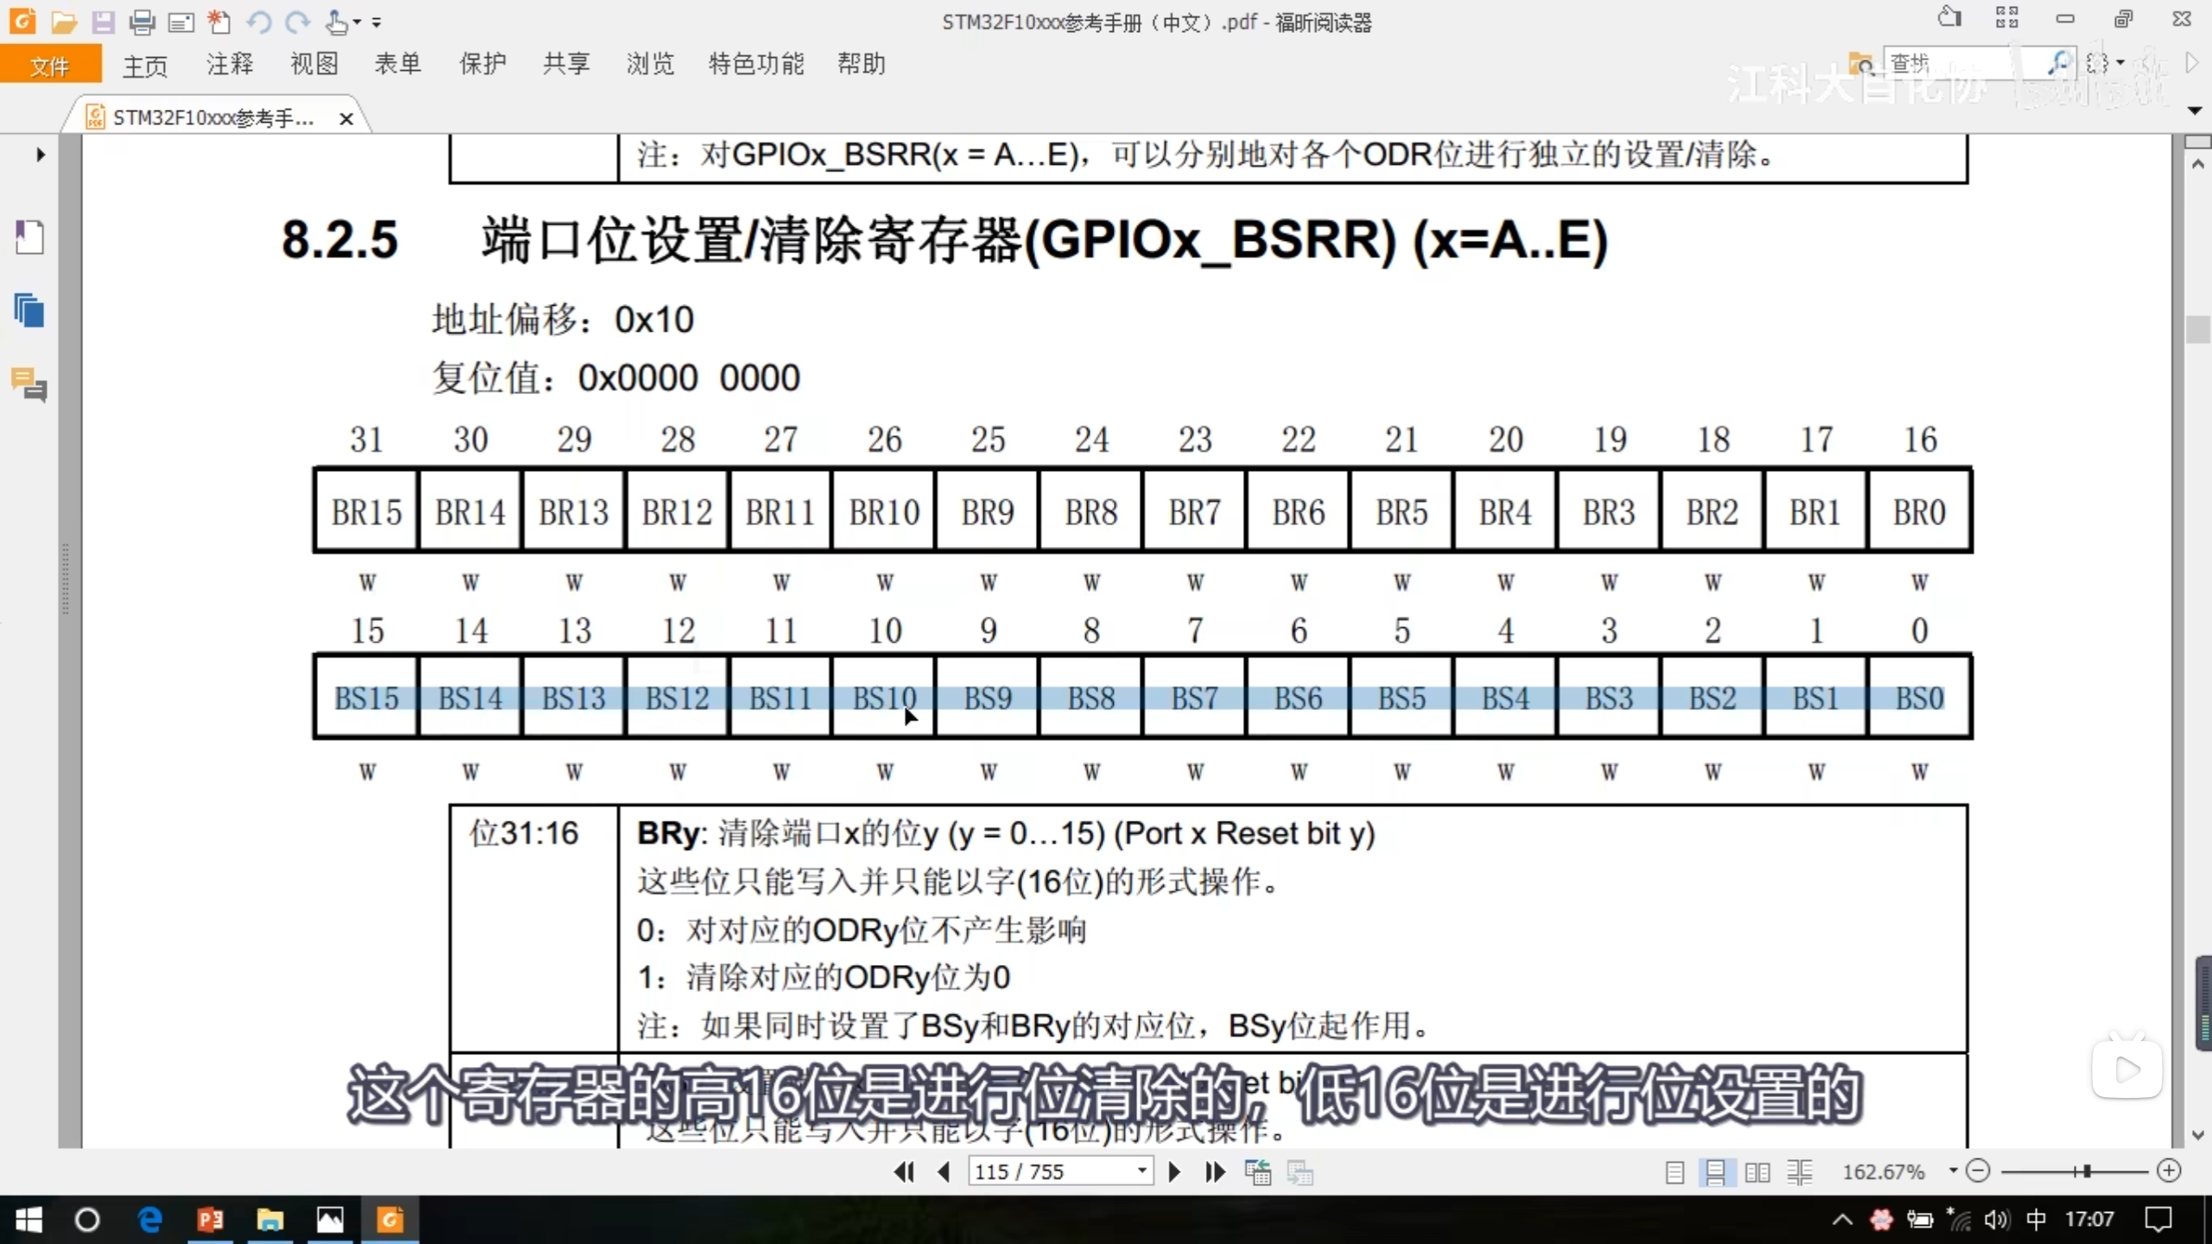Switch to single page view mode
This screenshot has height=1244, width=2212.
[x=1675, y=1172]
